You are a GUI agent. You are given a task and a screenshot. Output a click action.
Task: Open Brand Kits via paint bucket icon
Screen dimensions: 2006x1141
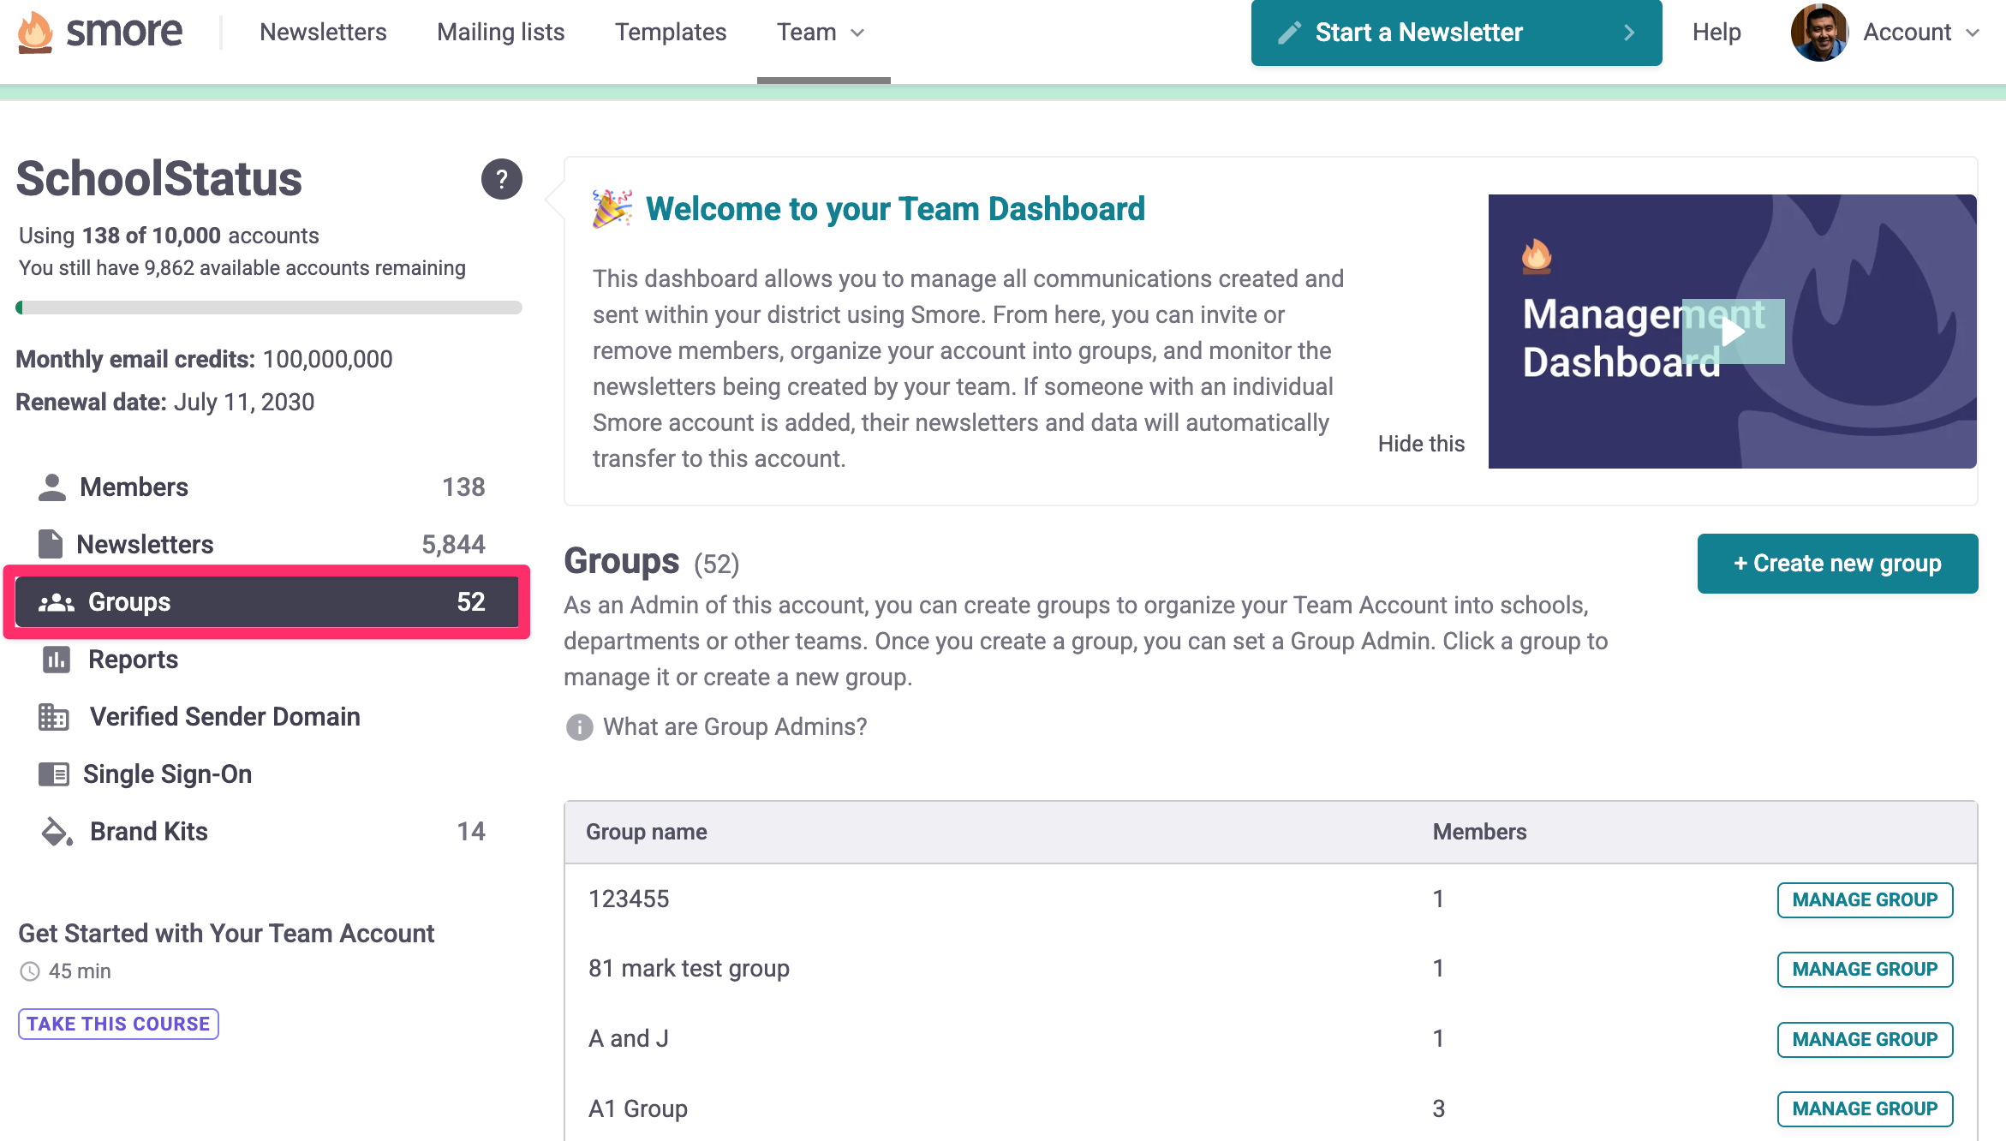(x=57, y=832)
